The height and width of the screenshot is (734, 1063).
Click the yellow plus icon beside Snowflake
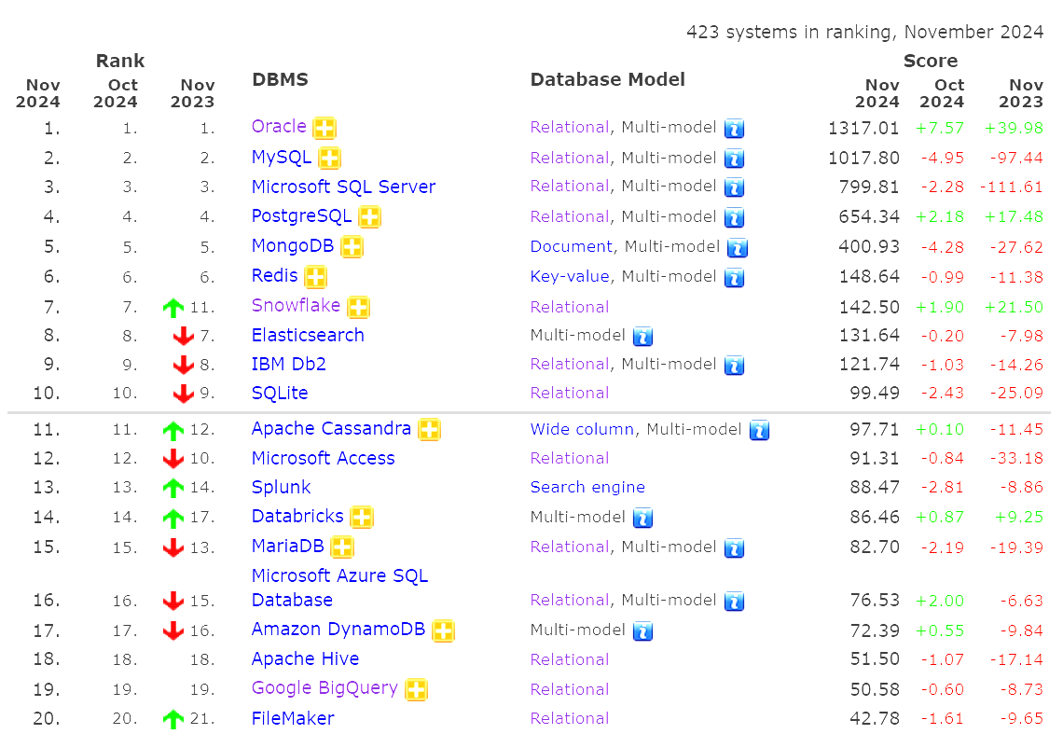[x=358, y=307]
